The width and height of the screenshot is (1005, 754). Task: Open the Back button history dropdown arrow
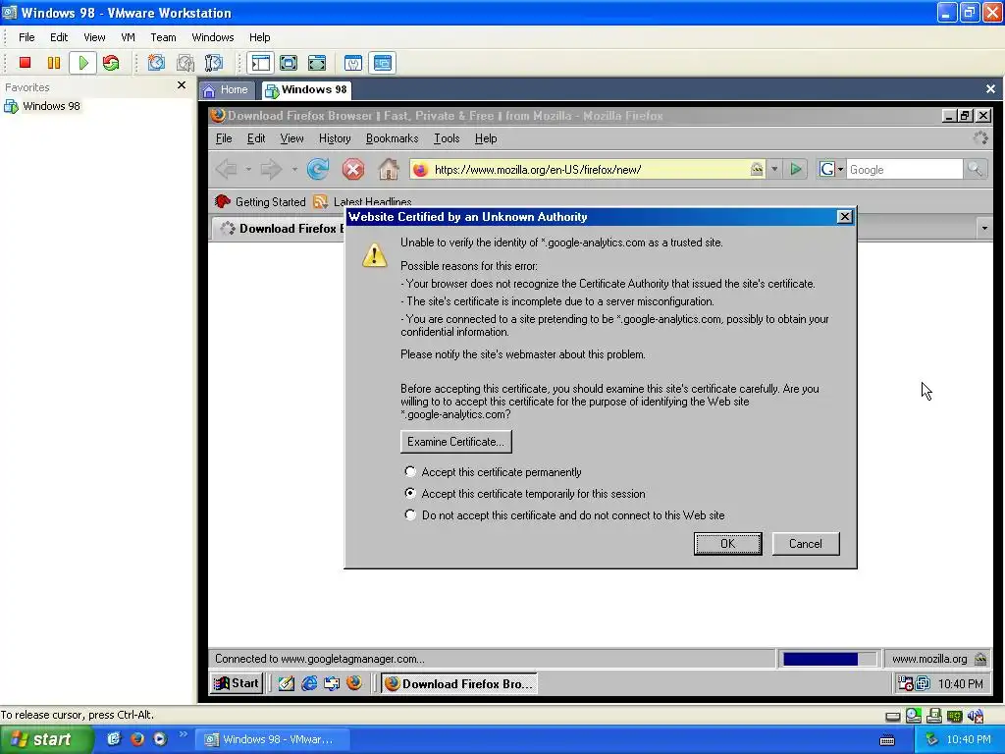(248, 169)
